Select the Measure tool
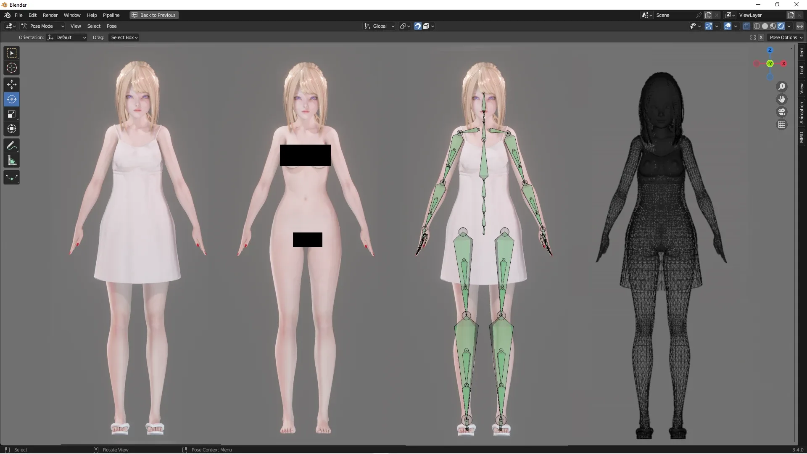This screenshot has height=454, width=807. [x=11, y=161]
